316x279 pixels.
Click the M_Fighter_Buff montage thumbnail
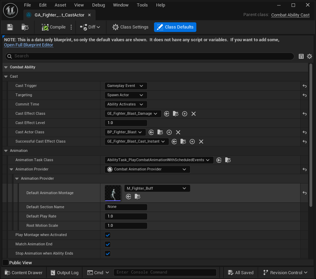coord(113,193)
